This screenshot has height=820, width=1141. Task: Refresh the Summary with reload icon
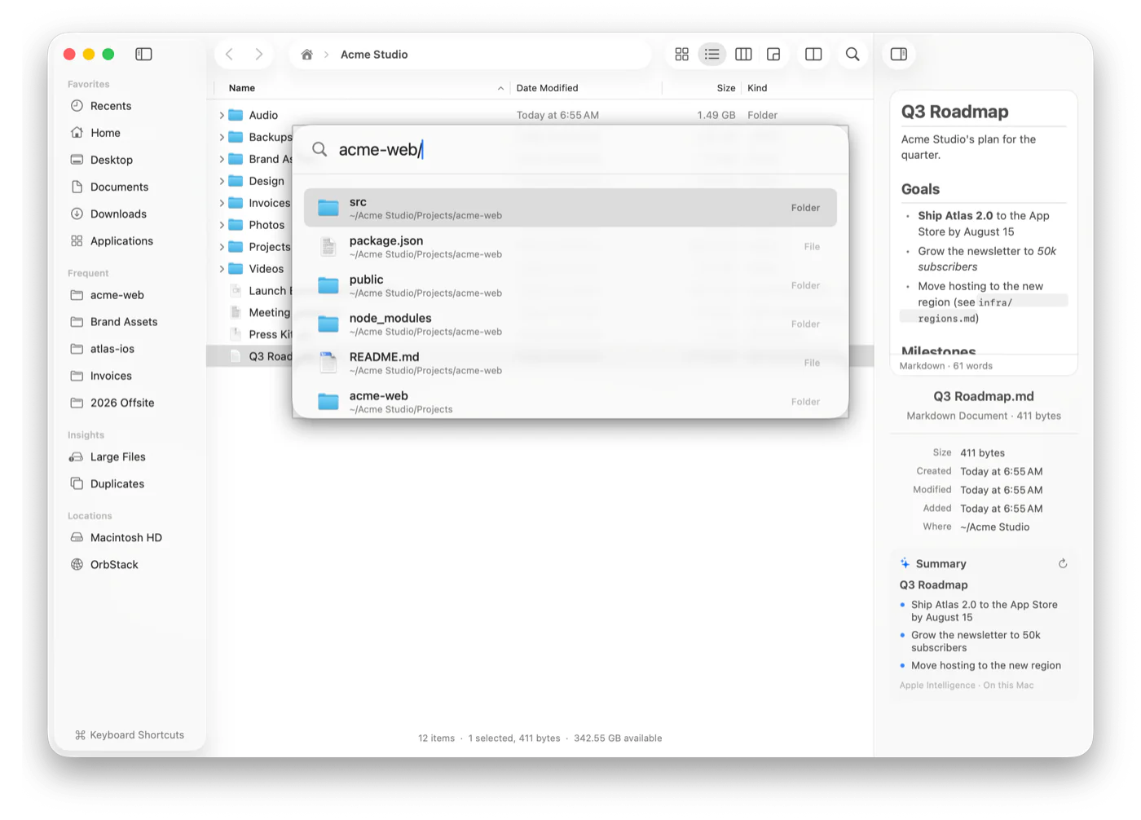pos(1063,563)
